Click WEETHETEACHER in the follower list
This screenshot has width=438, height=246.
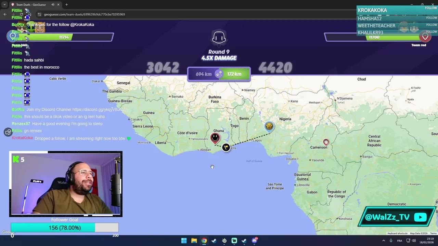(376, 26)
